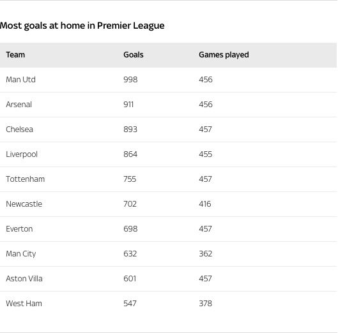338x333 pixels.
Task: Click the 998 goals value
Action: tap(130, 80)
